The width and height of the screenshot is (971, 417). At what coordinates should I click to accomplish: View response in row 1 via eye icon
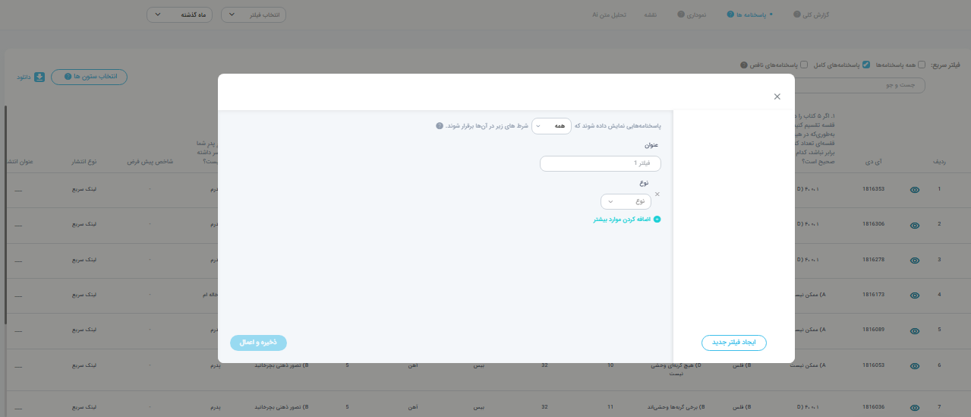(915, 190)
